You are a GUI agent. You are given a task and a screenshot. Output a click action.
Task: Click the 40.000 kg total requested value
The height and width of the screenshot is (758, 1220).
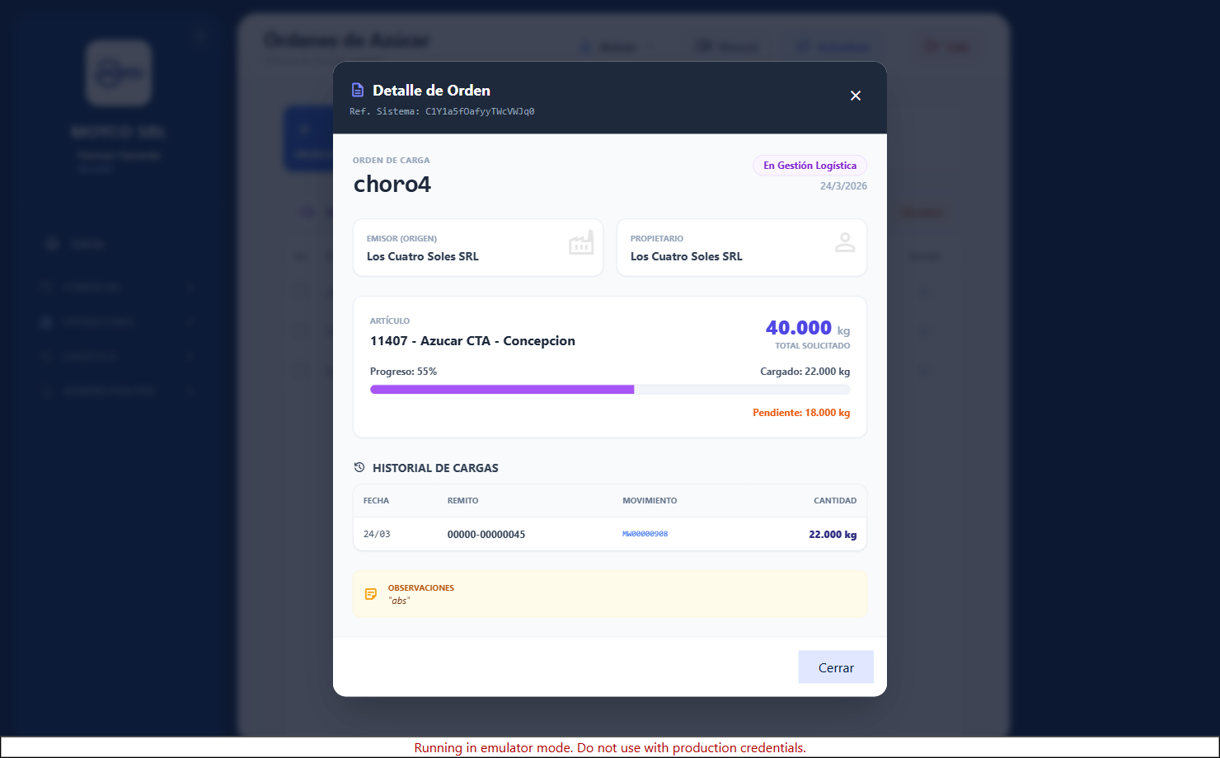808,328
